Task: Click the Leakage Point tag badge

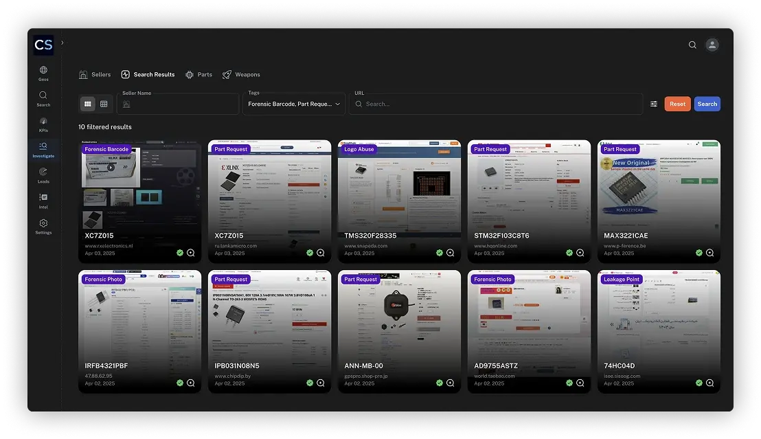Action: point(622,279)
